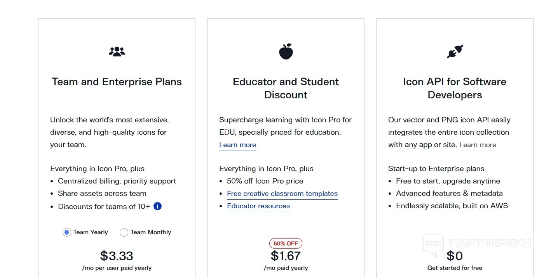Click the Educator and Student Discount heading
This screenshot has width=551, height=278.
(x=286, y=88)
